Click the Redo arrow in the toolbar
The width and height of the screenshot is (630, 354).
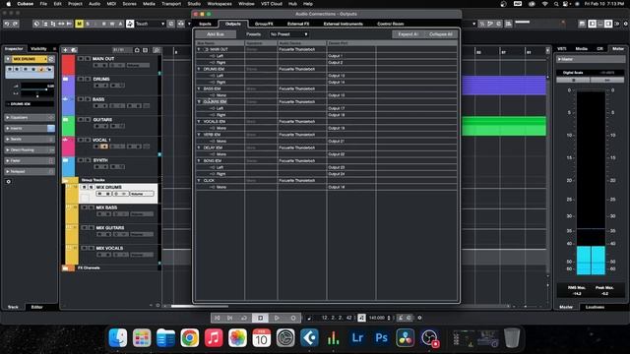15,24
